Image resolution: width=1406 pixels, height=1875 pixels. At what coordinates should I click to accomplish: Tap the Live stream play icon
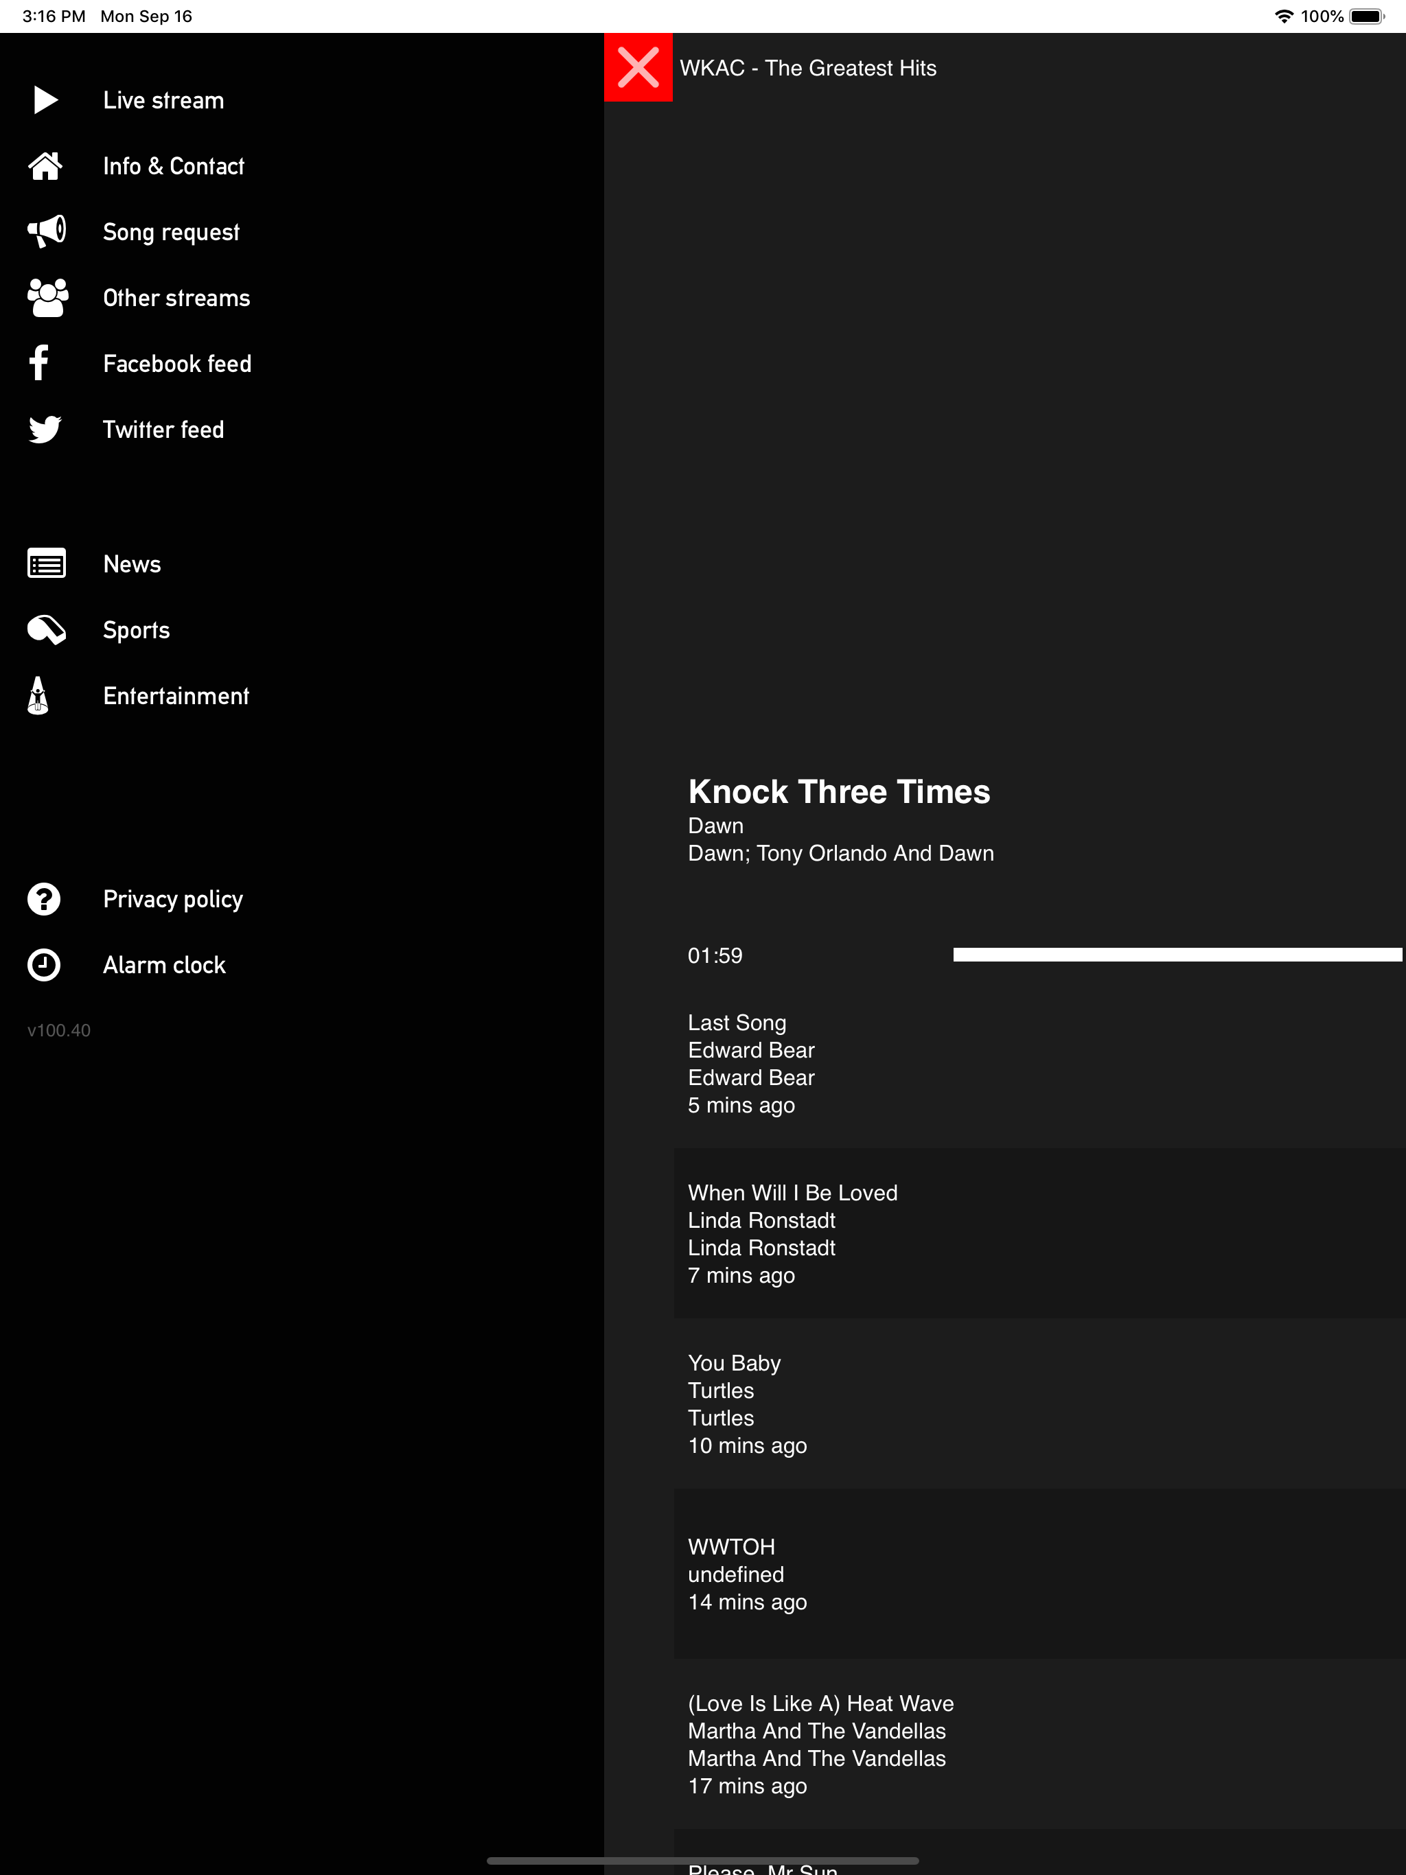click(x=45, y=100)
